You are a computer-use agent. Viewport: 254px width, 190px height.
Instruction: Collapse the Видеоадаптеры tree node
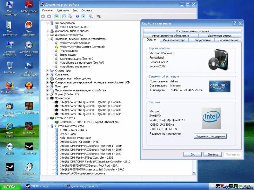(47, 23)
